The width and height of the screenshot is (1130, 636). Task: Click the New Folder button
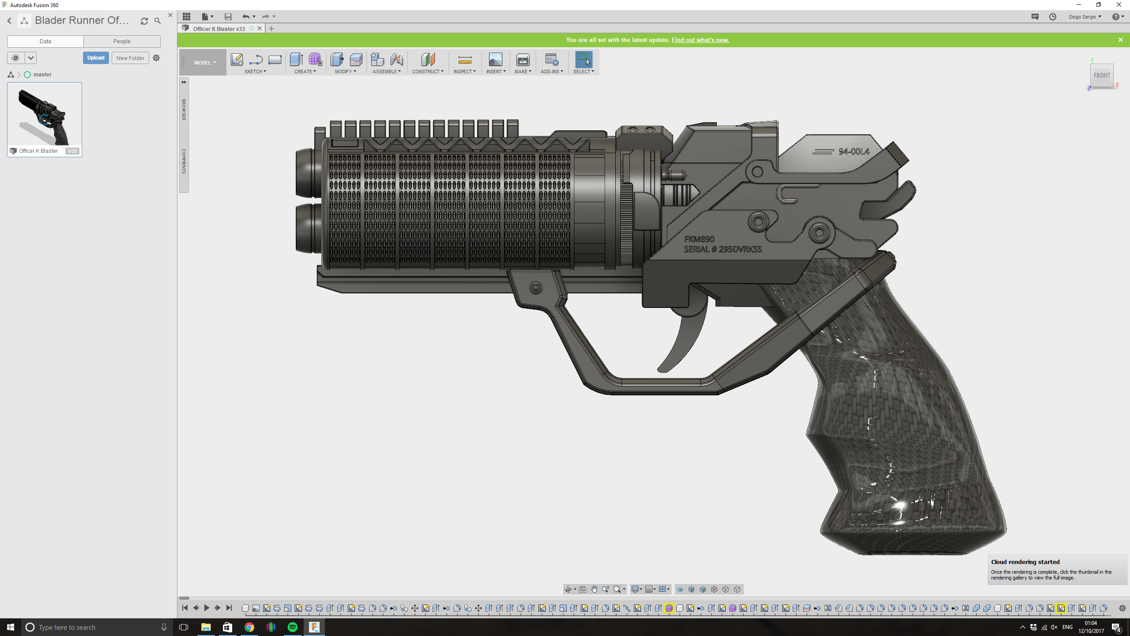click(130, 58)
